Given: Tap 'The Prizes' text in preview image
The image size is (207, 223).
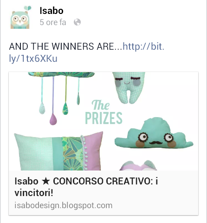Looking at the screenshot, I should tap(103, 112).
